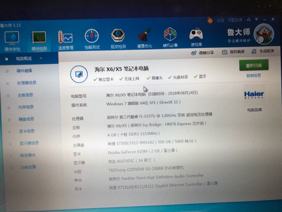Click the Haier brand logo

point(254,95)
